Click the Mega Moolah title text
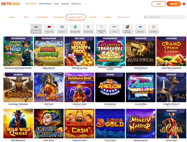187x142 pixels. (x=49, y=68)
